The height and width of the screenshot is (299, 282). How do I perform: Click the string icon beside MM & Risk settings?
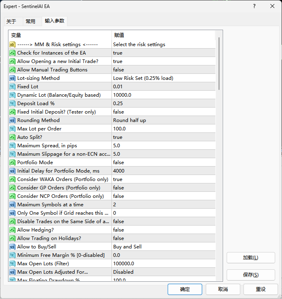(12, 45)
